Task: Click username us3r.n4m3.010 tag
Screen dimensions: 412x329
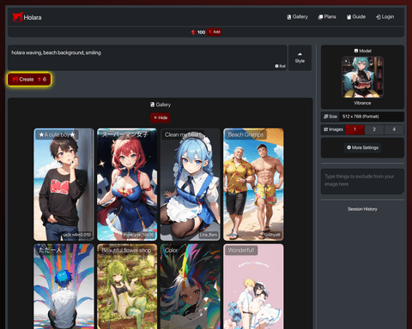Action: (77, 235)
